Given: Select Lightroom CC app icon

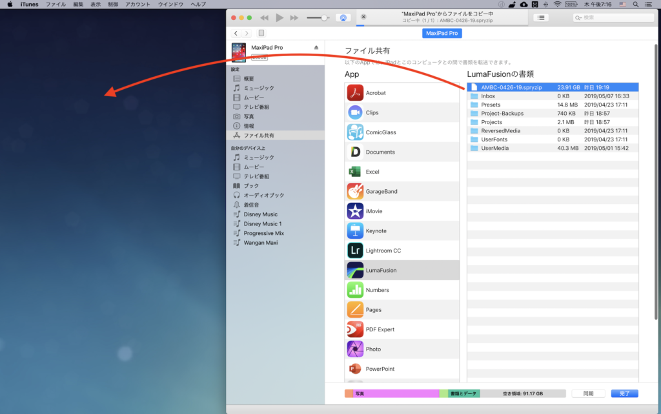Looking at the screenshot, I should point(355,251).
